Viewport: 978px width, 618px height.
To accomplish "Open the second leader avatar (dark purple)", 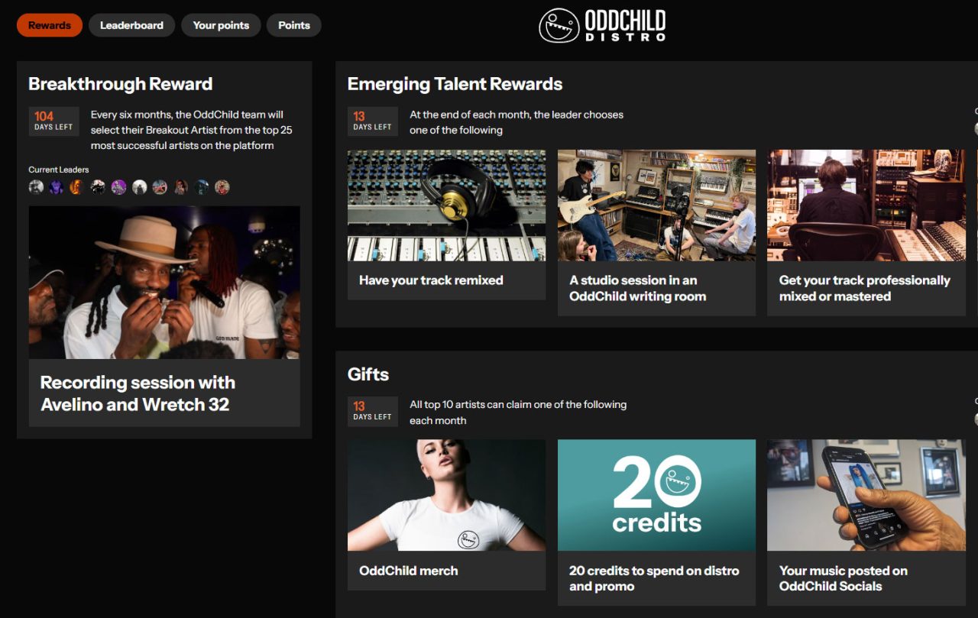I will click(x=57, y=187).
